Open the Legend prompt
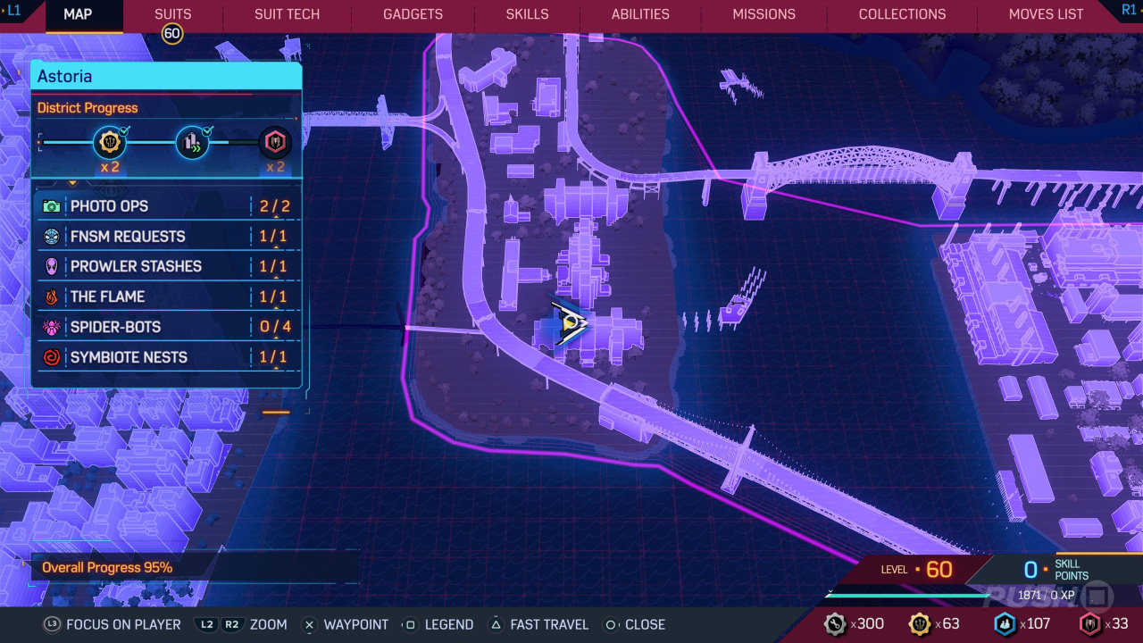This screenshot has height=643, width=1143. pyautogui.click(x=438, y=624)
